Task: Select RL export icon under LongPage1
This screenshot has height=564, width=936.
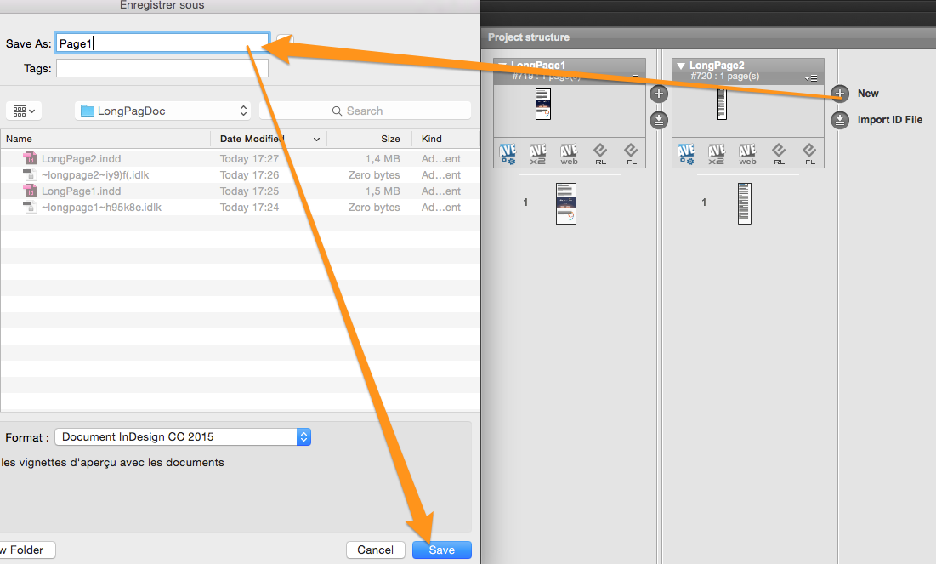Action: [x=600, y=154]
